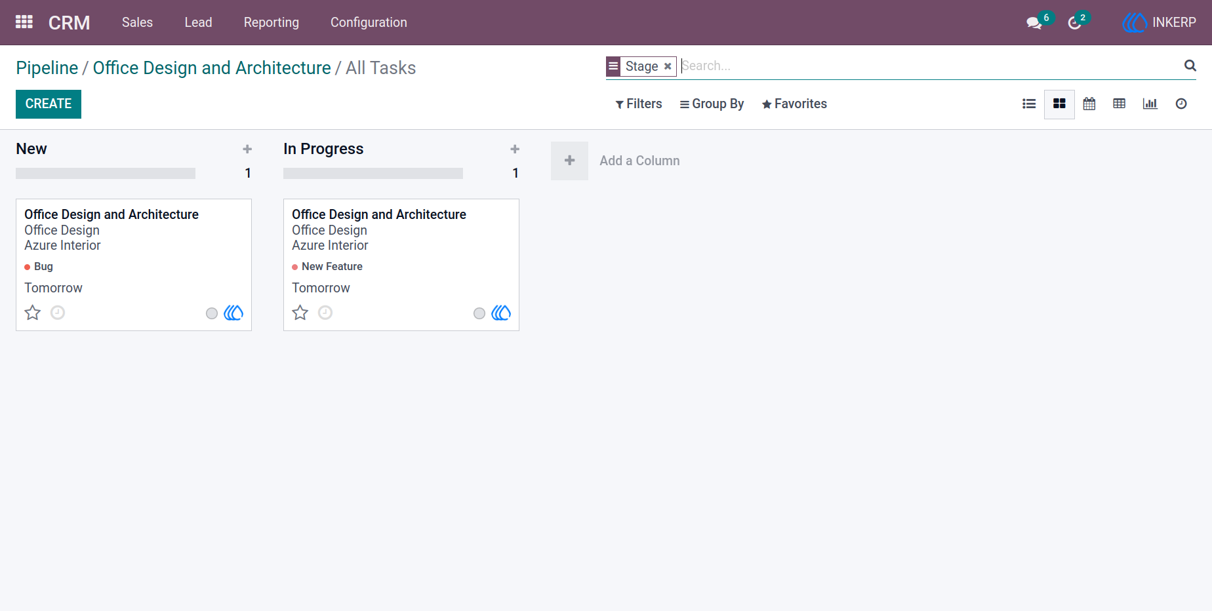Click the search magnifier icon

point(1190,66)
